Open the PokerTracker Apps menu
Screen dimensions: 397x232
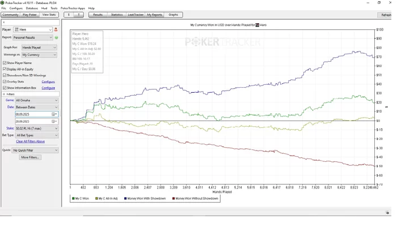point(73,8)
